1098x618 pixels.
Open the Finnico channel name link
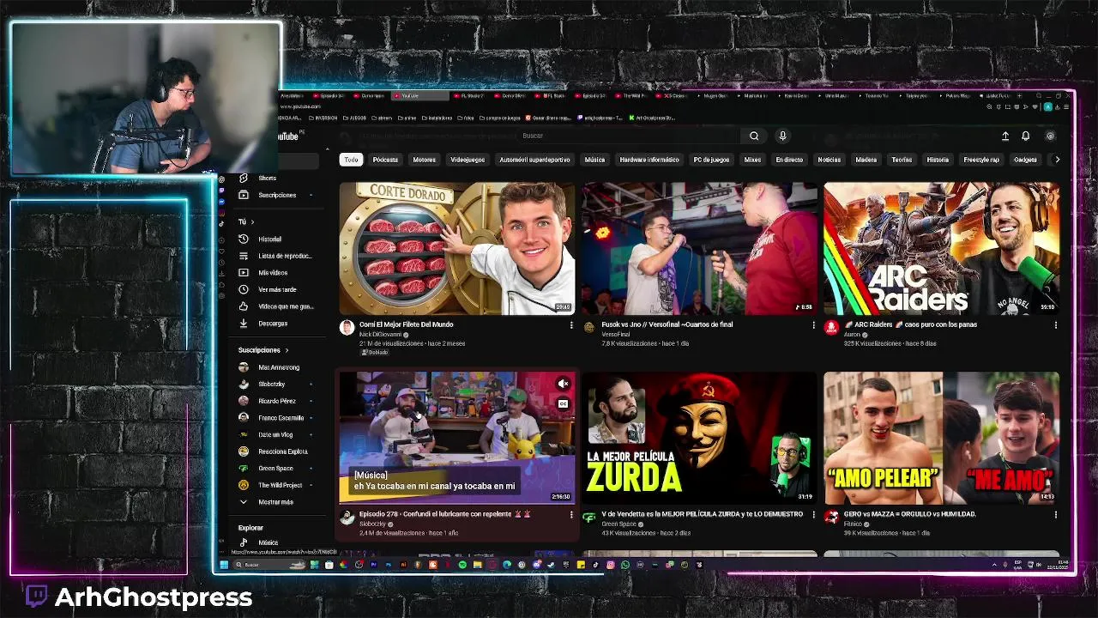pyautogui.click(x=853, y=524)
